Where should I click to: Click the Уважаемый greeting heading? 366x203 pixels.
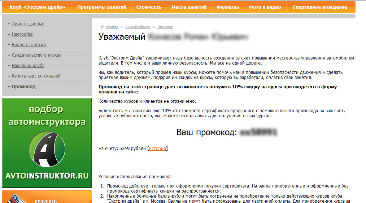point(122,37)
